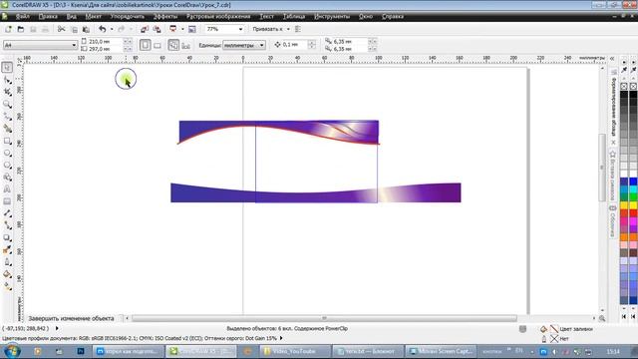
Task: Click the Application launcher icon
Action: coord(172,29)
